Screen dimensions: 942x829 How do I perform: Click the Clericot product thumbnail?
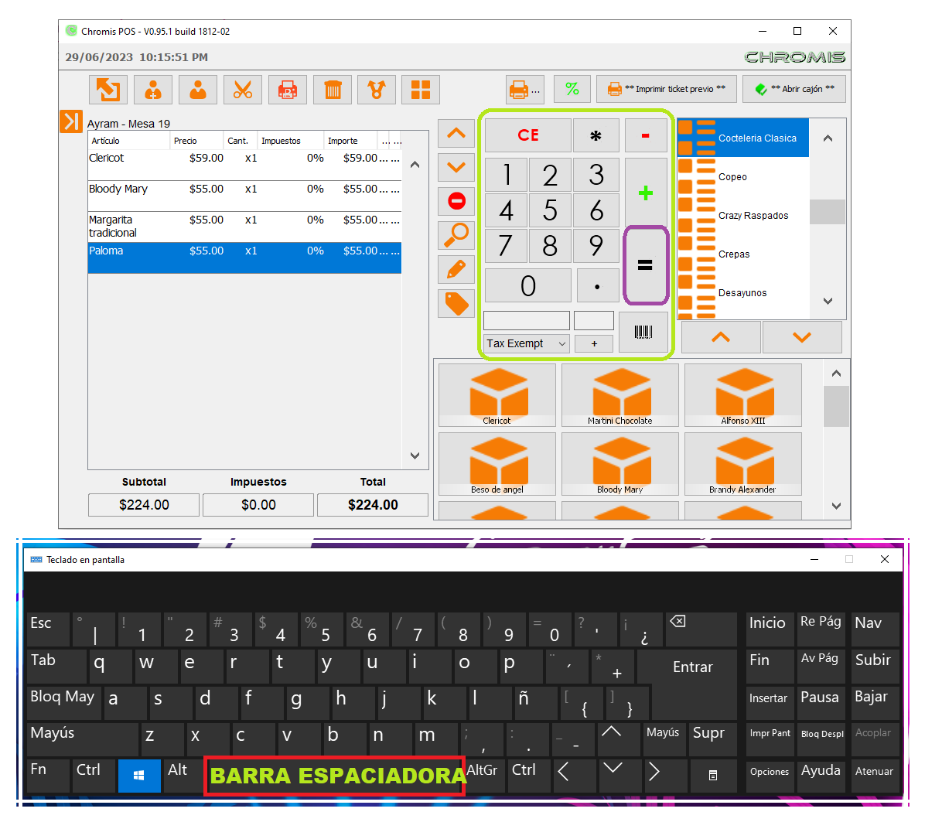point(497,395)
